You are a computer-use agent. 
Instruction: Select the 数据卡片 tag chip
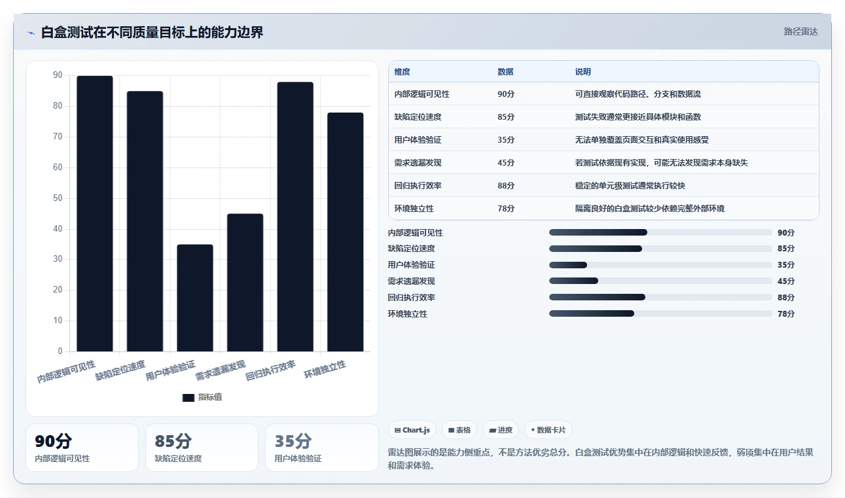[548, 430]
